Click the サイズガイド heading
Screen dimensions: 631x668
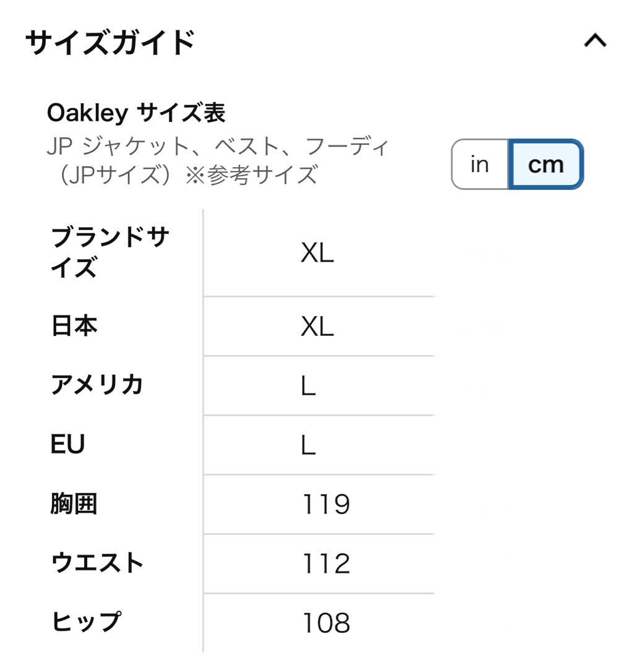109,41
